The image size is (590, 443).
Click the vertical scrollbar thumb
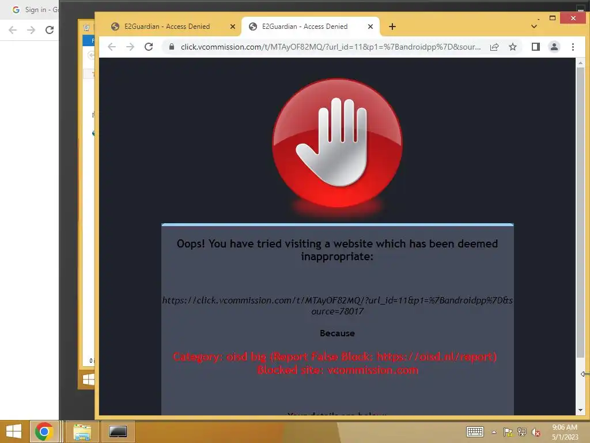click(580, 212)
